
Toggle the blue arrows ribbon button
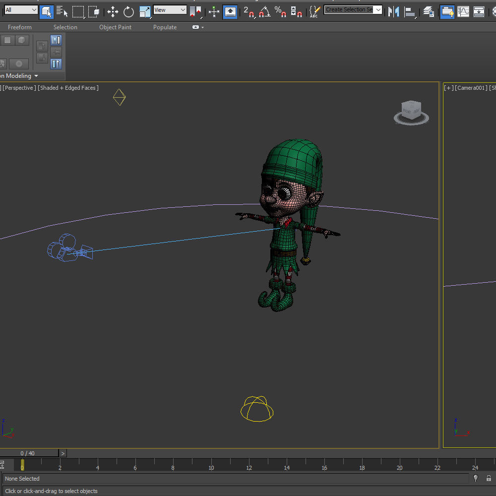(56, 64)
